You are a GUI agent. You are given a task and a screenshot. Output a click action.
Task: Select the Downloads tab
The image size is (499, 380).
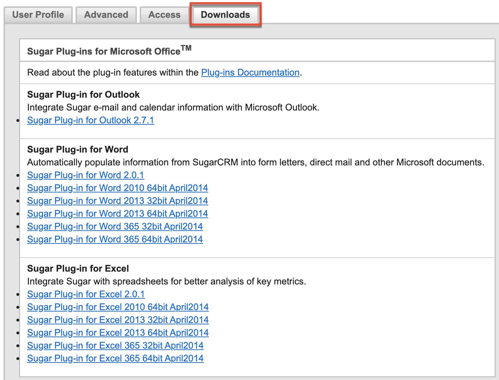click(x=225, y=15)
